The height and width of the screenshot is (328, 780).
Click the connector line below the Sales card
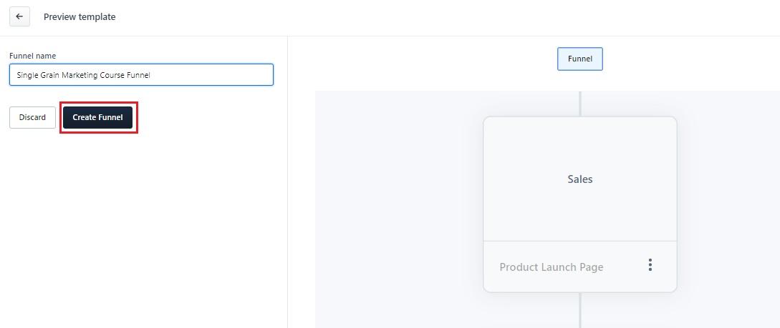(x=580, y=310)
